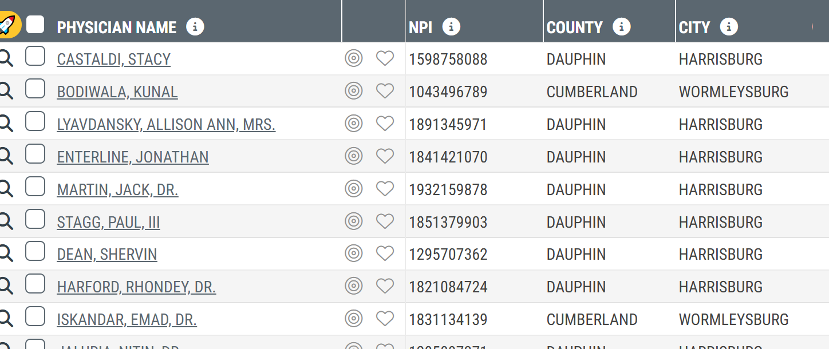Favorite Iskandar, Emad with the heart

point(385,319)
